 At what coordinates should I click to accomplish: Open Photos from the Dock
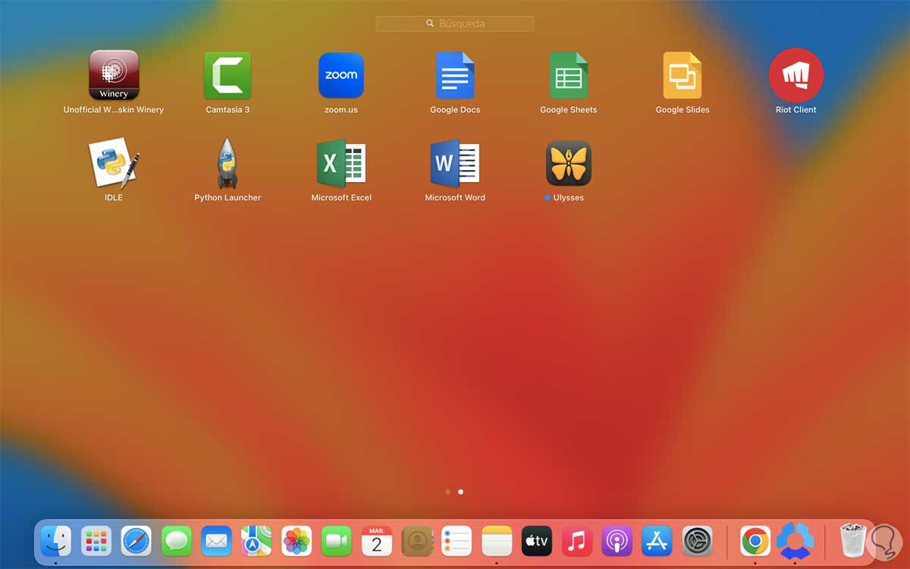pyautogui.click(x=297, y=541)
